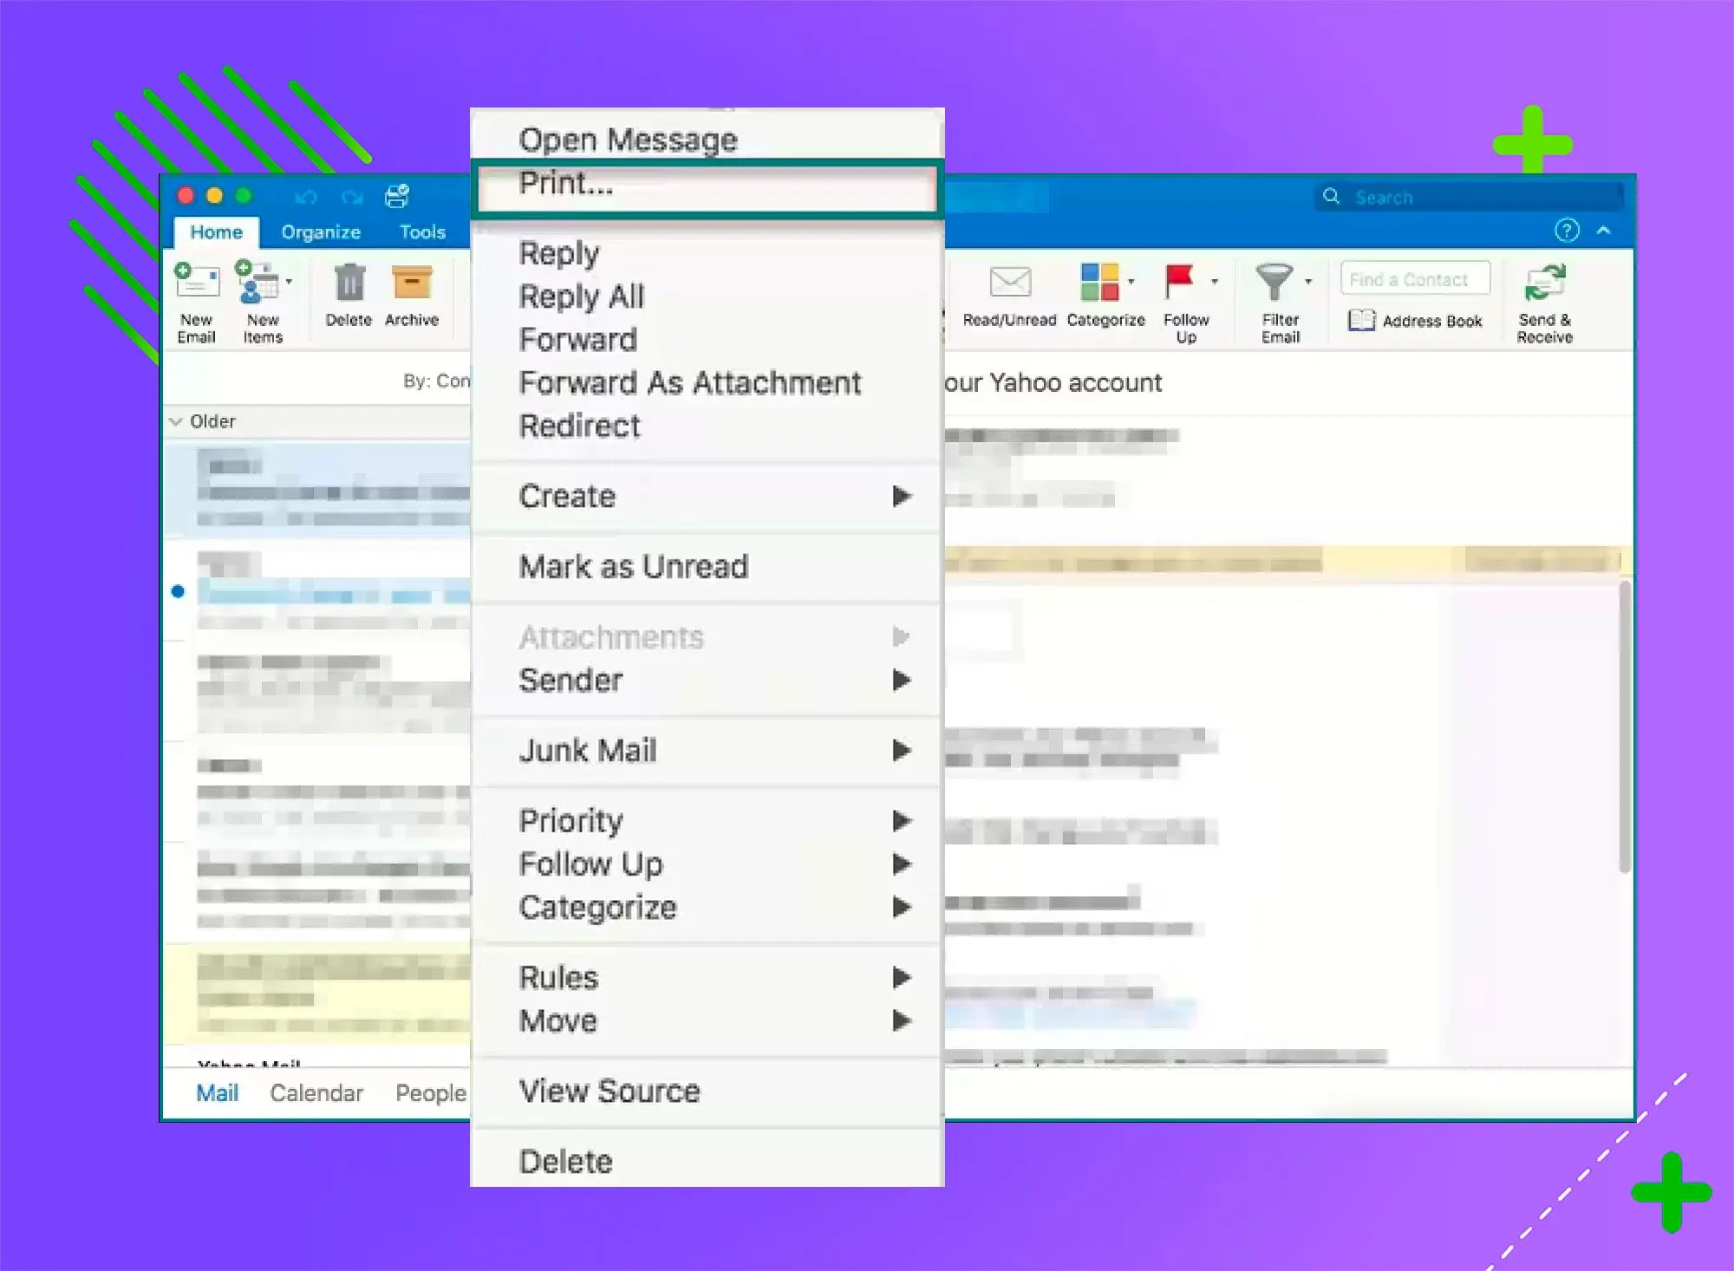Image resolution: width=1734 pixels, height=1271 pixels.
Task: Click the By: Conversations sort header
Action: pos(436,381)
